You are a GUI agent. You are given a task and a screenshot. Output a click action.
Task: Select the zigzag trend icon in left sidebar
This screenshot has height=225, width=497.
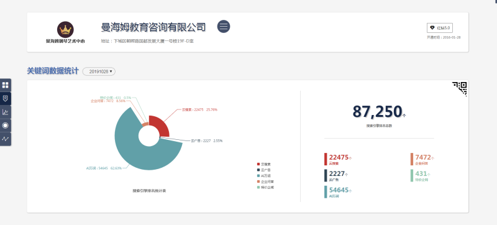6,139
